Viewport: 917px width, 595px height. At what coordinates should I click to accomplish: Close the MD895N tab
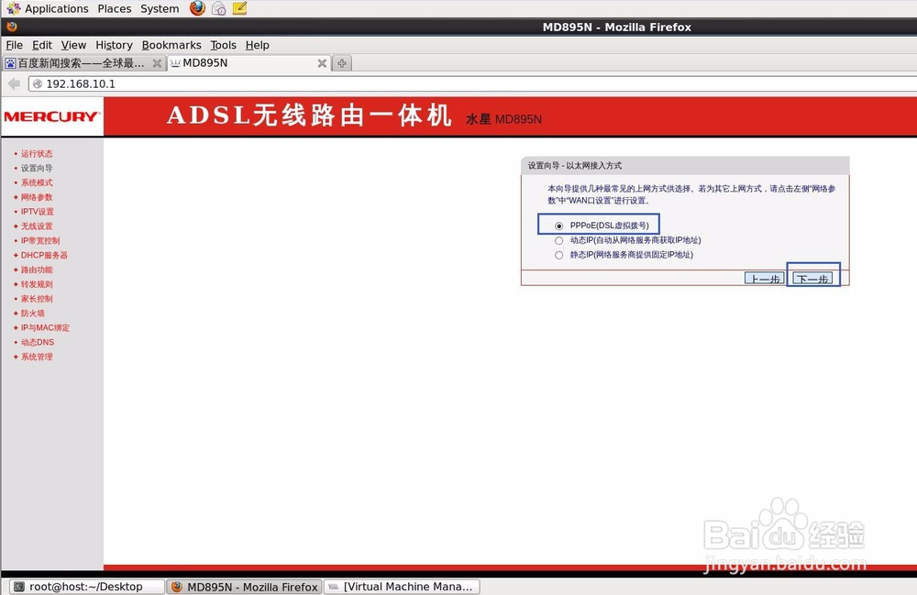322,63
